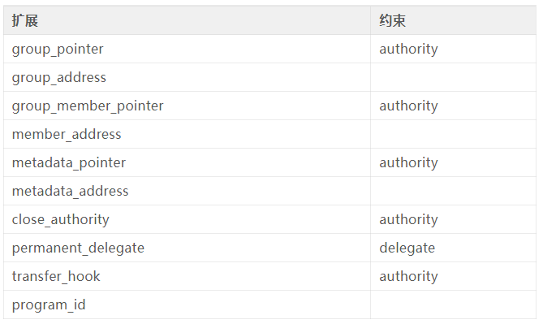Select the metadata_address row
This screenshot has height=324, width=543.
pyautogui.click(x=269, y=191)
